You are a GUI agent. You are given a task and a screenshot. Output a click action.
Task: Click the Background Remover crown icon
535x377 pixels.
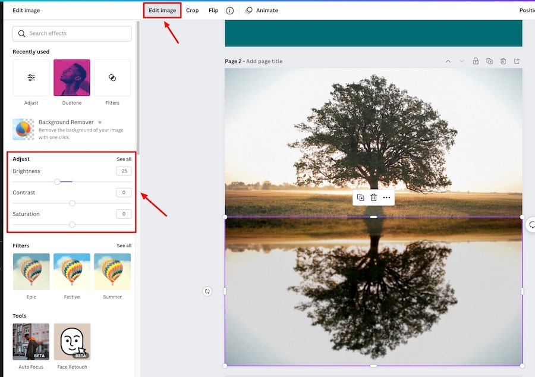coord(100,122)
